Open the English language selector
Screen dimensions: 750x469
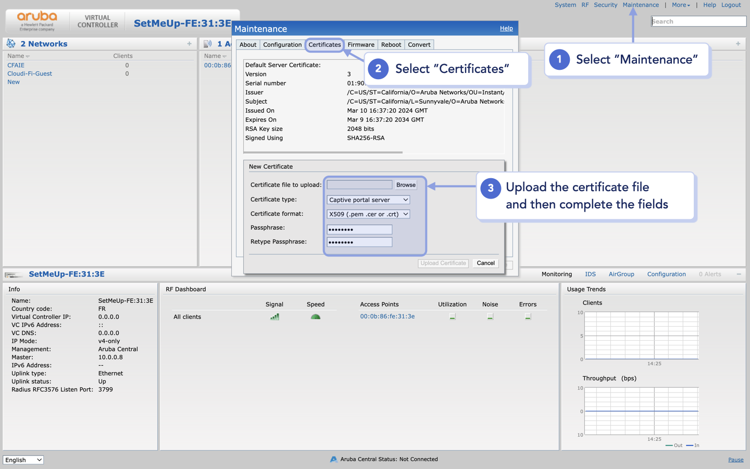23,460
